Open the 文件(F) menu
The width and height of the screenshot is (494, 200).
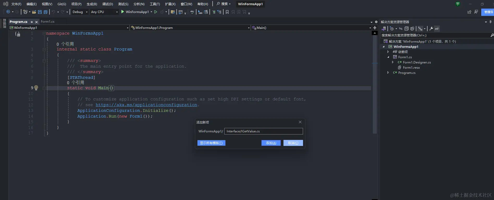[16, 4]
